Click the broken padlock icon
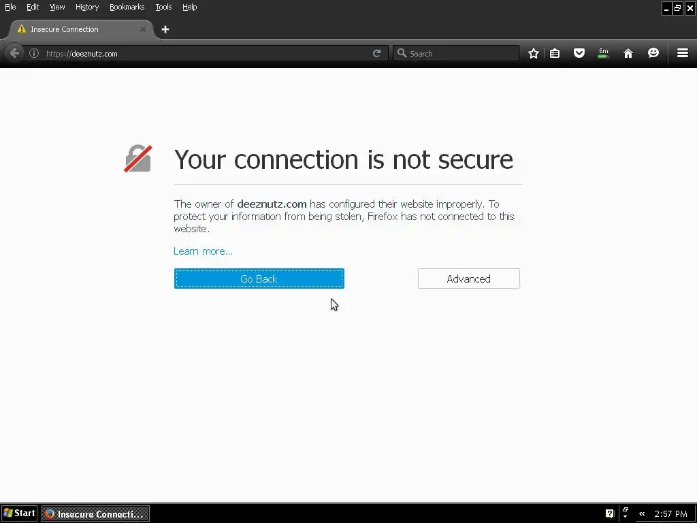Image resolution: width=697 pixels, height=523 pixels. click(137, 159)
